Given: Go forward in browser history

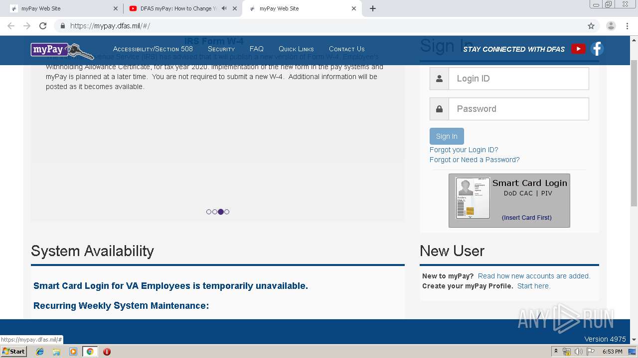Looking at the screenshot, I should tap(27, 26).
